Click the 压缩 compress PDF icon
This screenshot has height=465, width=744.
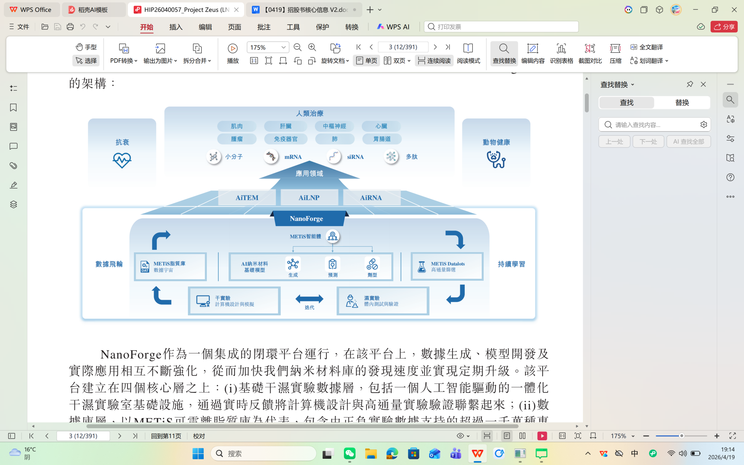(x=615, y=48)
